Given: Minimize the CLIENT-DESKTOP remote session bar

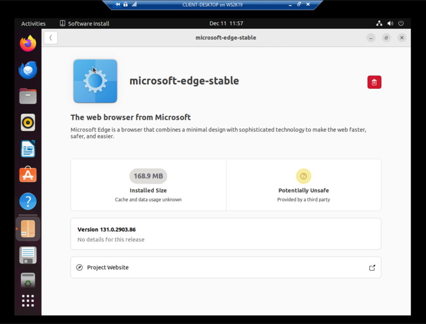Looking at the screenshot, I should pos(290,5).
